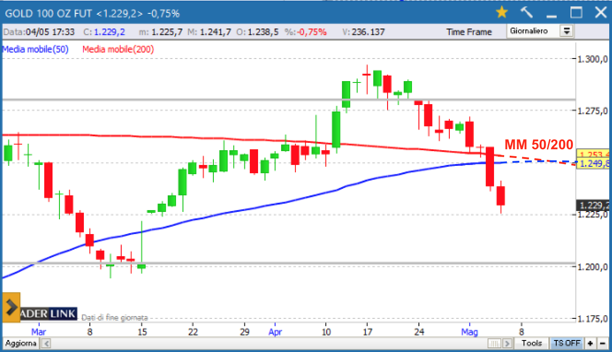Click the closing price C: 1.229,2
This screenshot has width=612, height=352.
(104, 32)
